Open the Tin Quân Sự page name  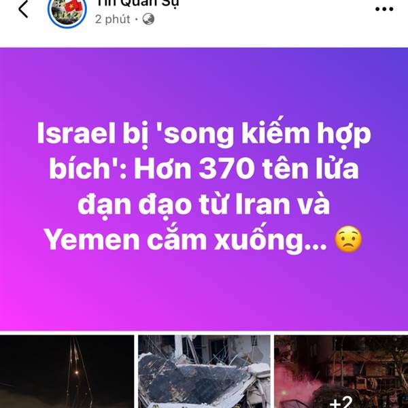click(137, 3)
